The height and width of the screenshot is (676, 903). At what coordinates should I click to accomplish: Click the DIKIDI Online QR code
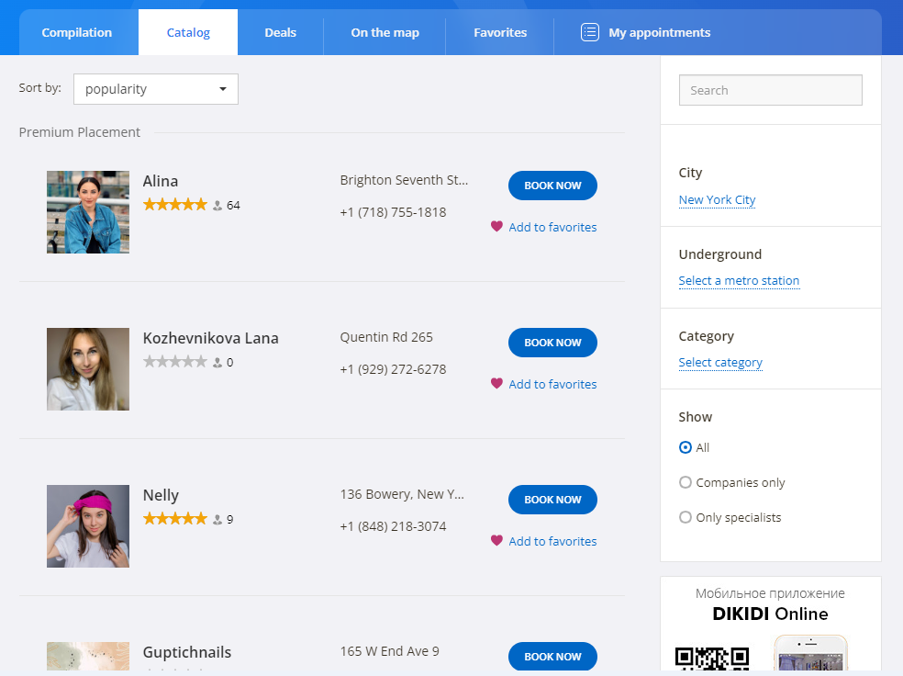point(712,659)
